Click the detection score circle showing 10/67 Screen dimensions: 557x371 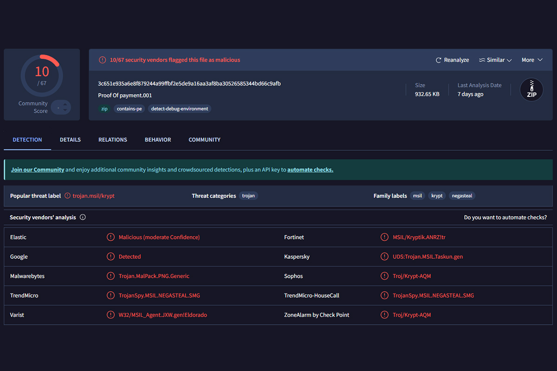pos(42,76)
